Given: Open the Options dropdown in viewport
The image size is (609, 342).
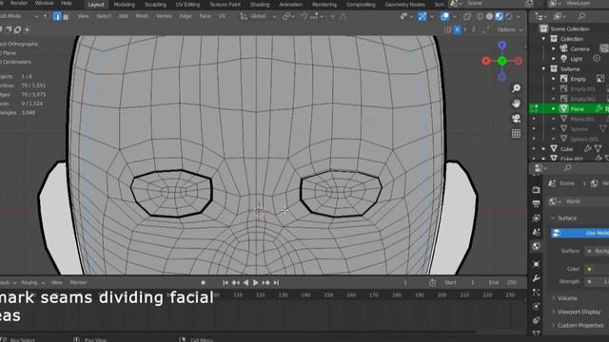Looking at the screenshot, I should [x=510, y=29].
